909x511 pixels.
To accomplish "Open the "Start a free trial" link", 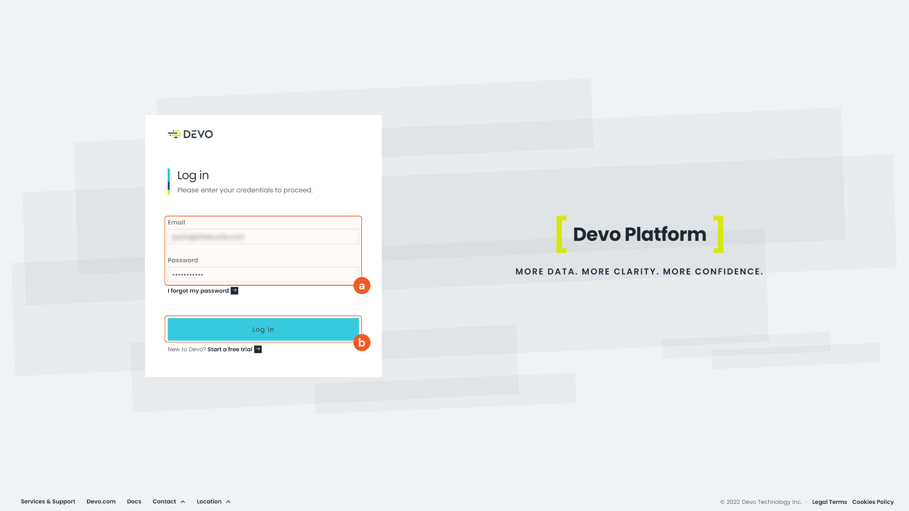I will 229,349.
